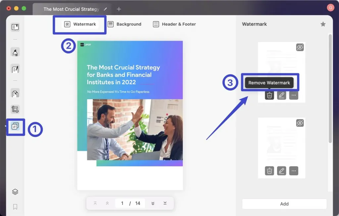Open the Page Tools watermark sidebar icon
This screenshot has height=216, width=339.
(15, 126)
